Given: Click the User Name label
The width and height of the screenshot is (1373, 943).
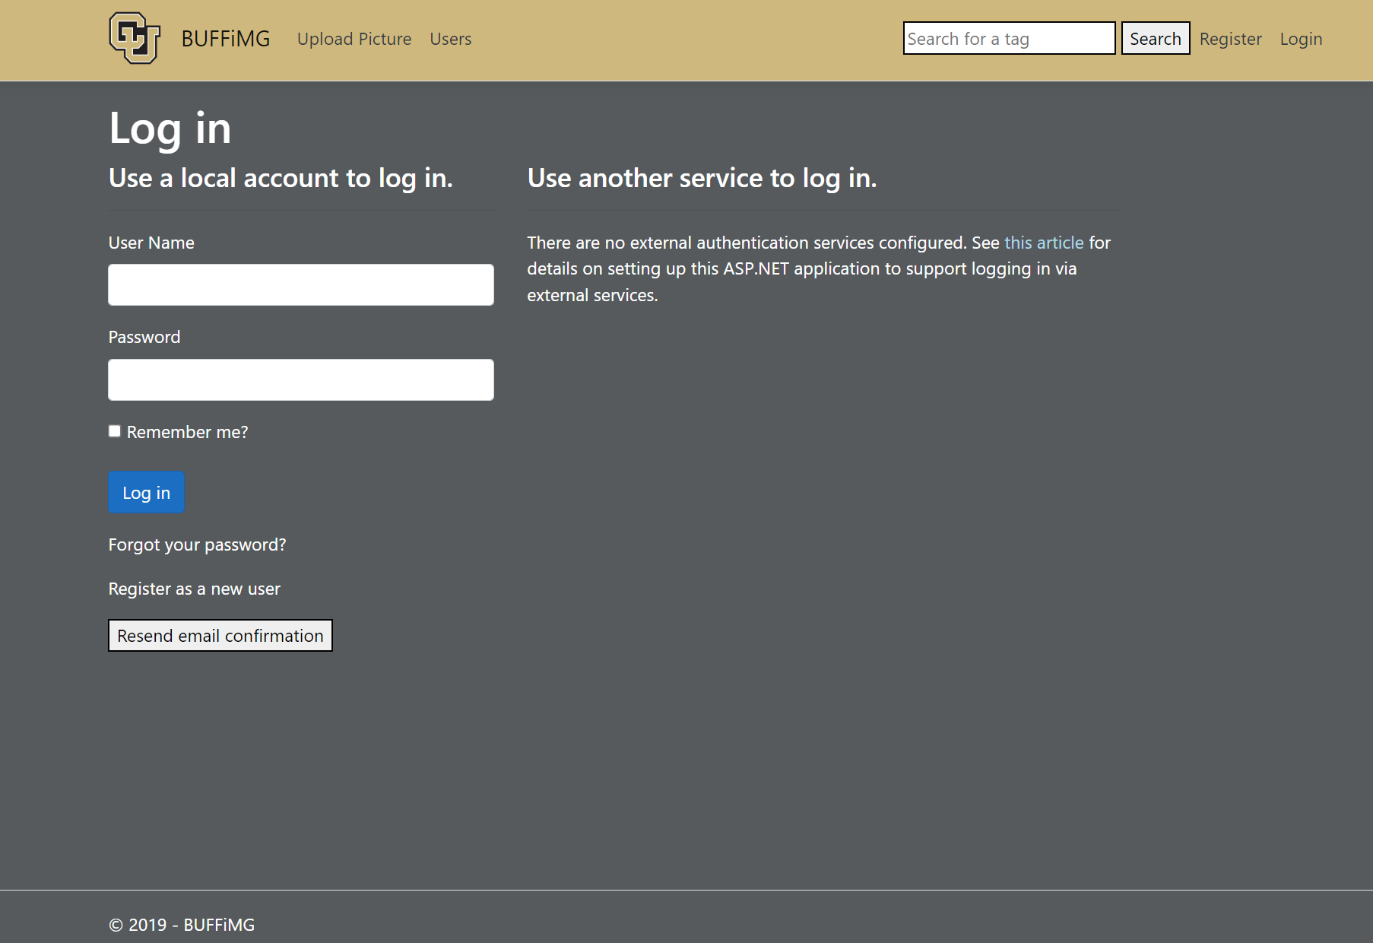Looking at the screenshot, I should pyautogui.click(x=151, y=243).
